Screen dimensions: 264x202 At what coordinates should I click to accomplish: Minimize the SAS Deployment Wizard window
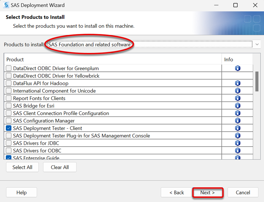(216, 5)
